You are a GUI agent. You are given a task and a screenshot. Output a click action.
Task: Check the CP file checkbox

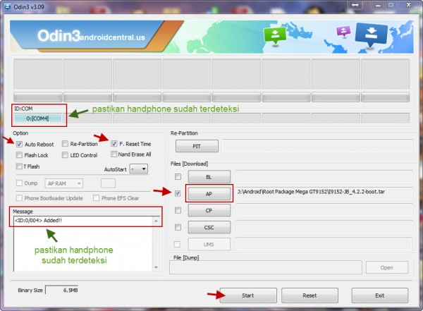178,210
